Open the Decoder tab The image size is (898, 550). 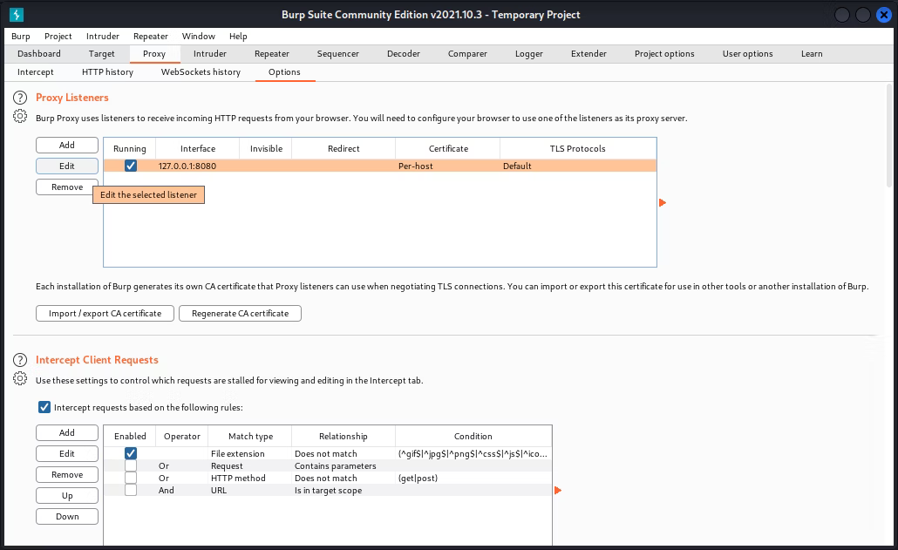(403, 54)
